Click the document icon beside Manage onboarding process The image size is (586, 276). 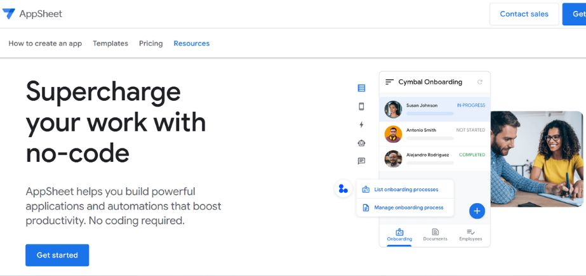click(366, 207)
